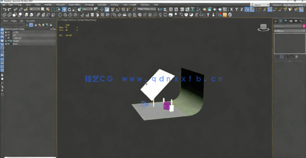The width and height of the screenshot is (306, 158).
Task: Open Scene Explorer's Select menu
Action: [5, 21]
